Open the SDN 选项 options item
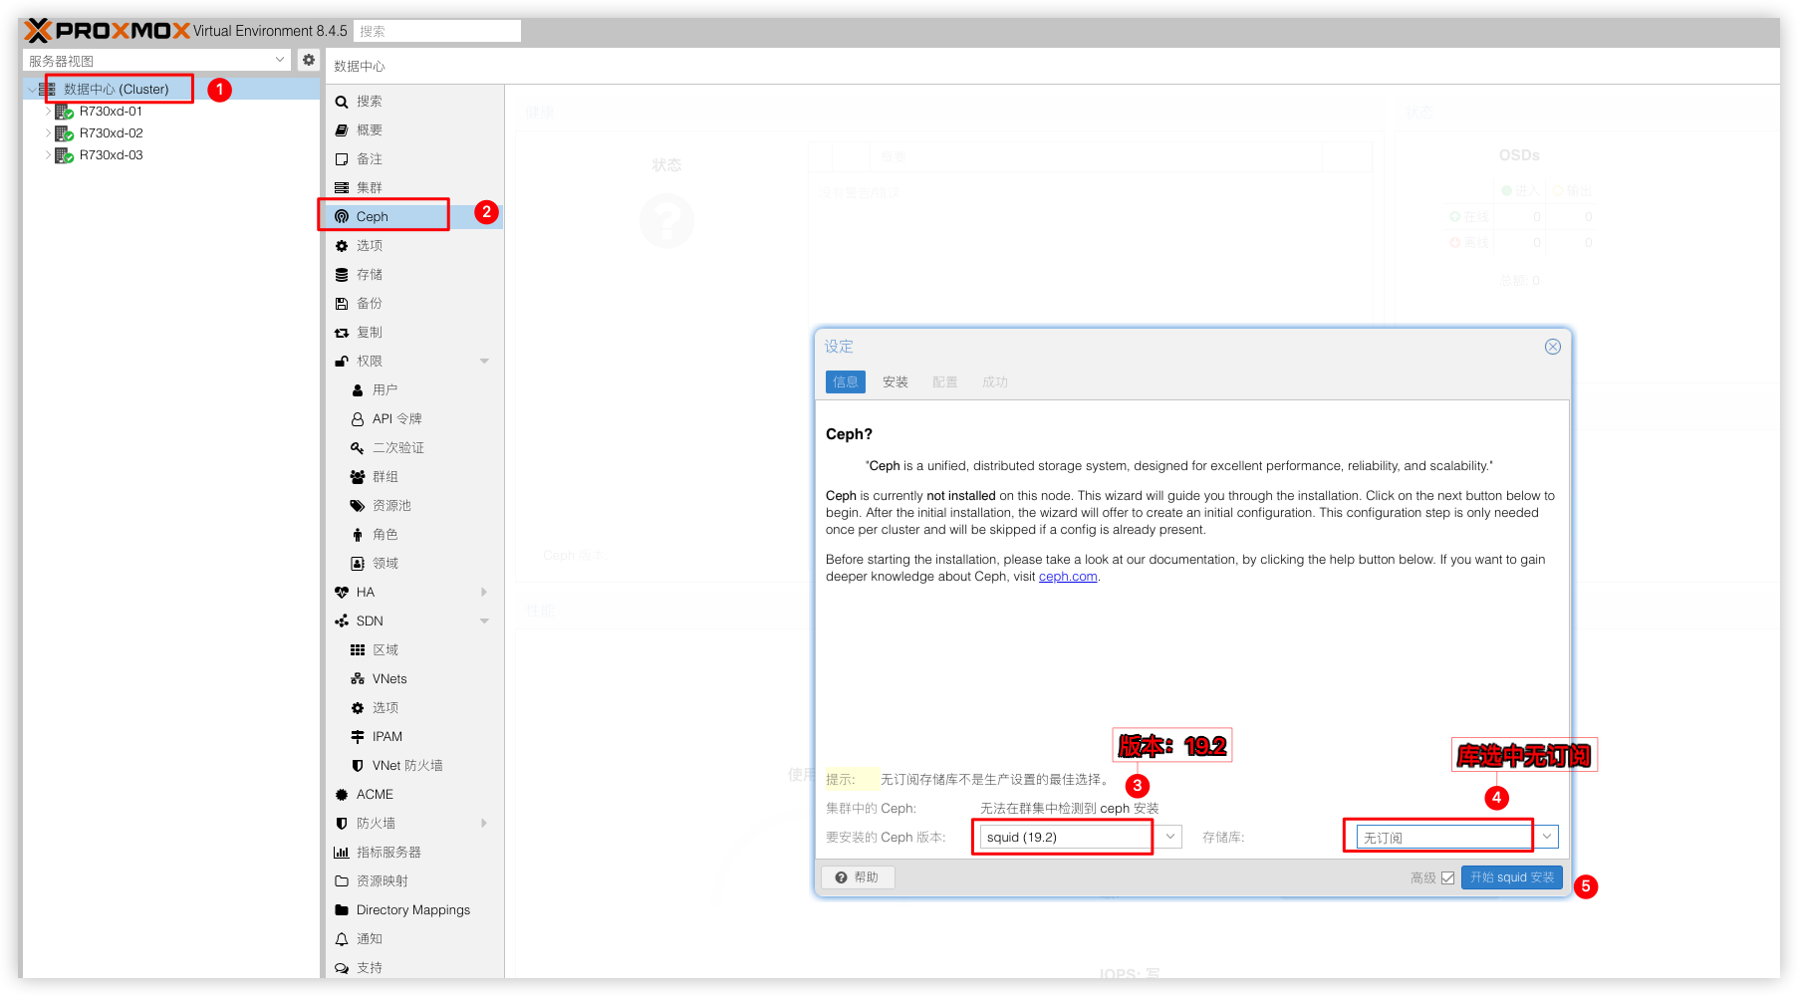The width and height of the screenshot is (1798, 996). tap(413, 708)
